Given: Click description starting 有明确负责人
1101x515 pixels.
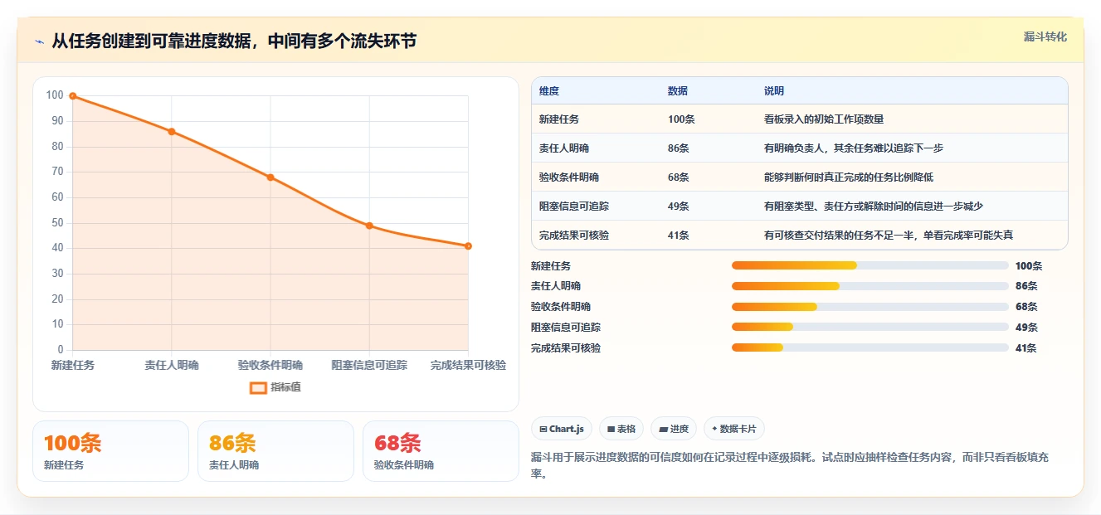Looking at the screenshot, I should point(854,148).
